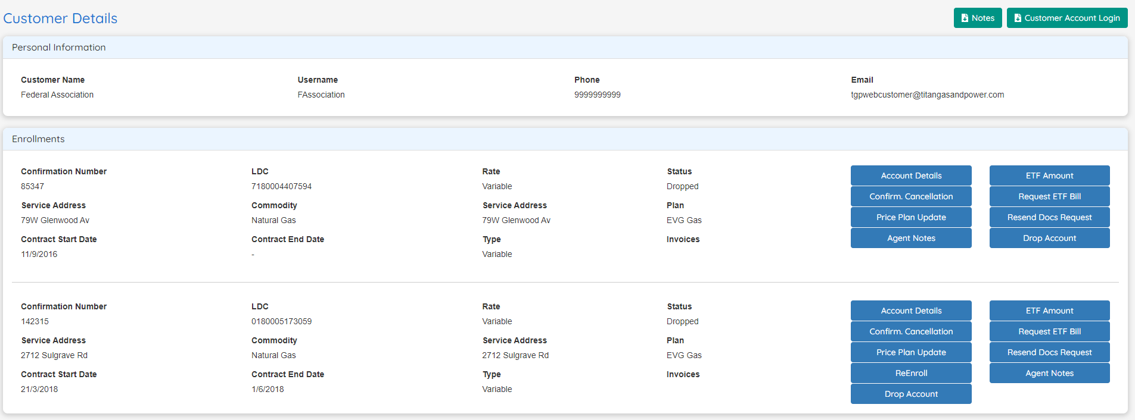Click the Customer Details page title
Viewport: 1135px width, 420px height.
60,18
